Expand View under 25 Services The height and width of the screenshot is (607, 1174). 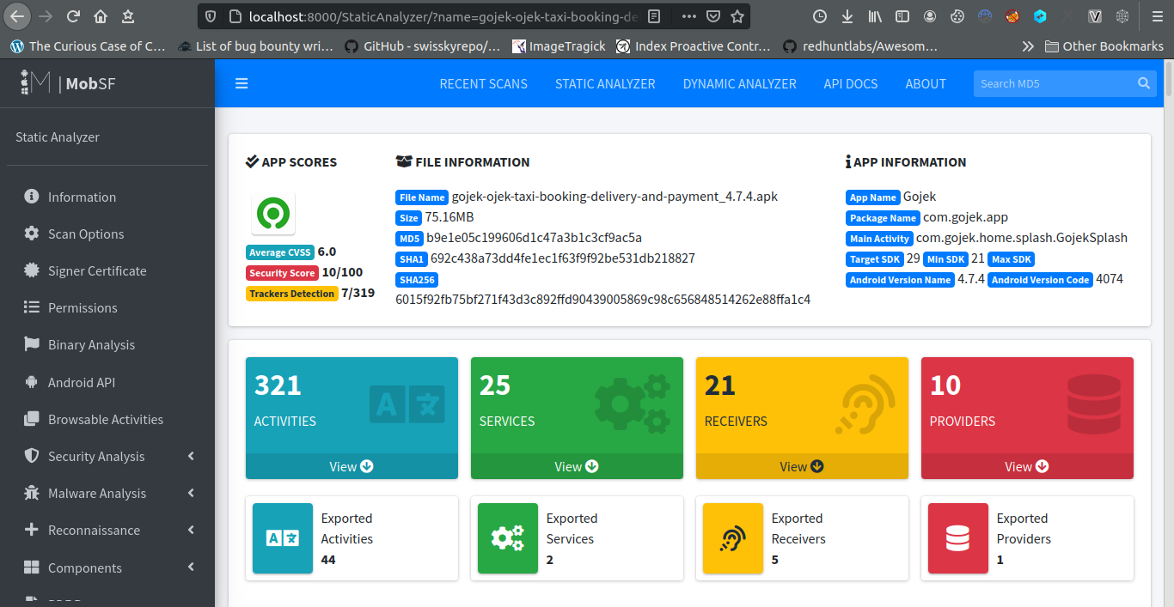(x=577, y=466)
